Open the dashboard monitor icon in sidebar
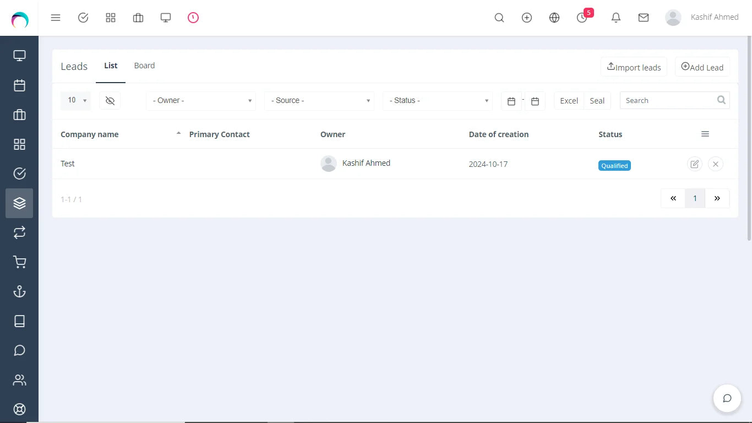 click(x=19, y=56)
